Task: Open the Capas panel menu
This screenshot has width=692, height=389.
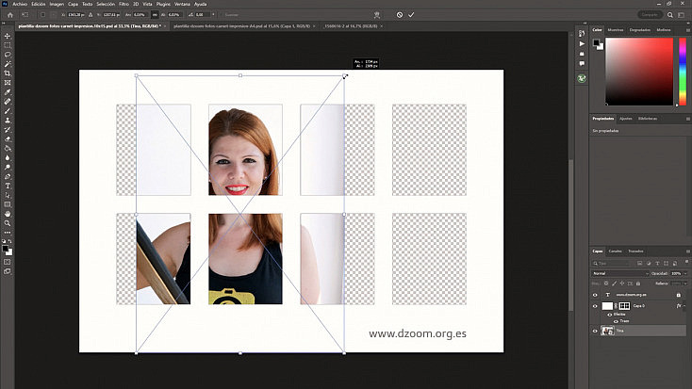Action: [687, 251]
